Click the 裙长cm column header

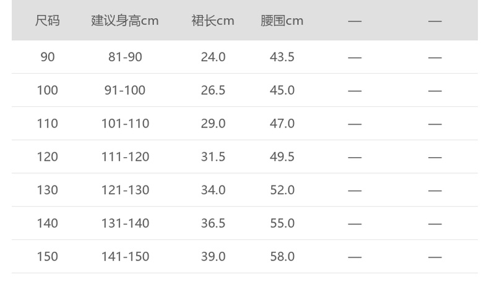pos(213,20)
